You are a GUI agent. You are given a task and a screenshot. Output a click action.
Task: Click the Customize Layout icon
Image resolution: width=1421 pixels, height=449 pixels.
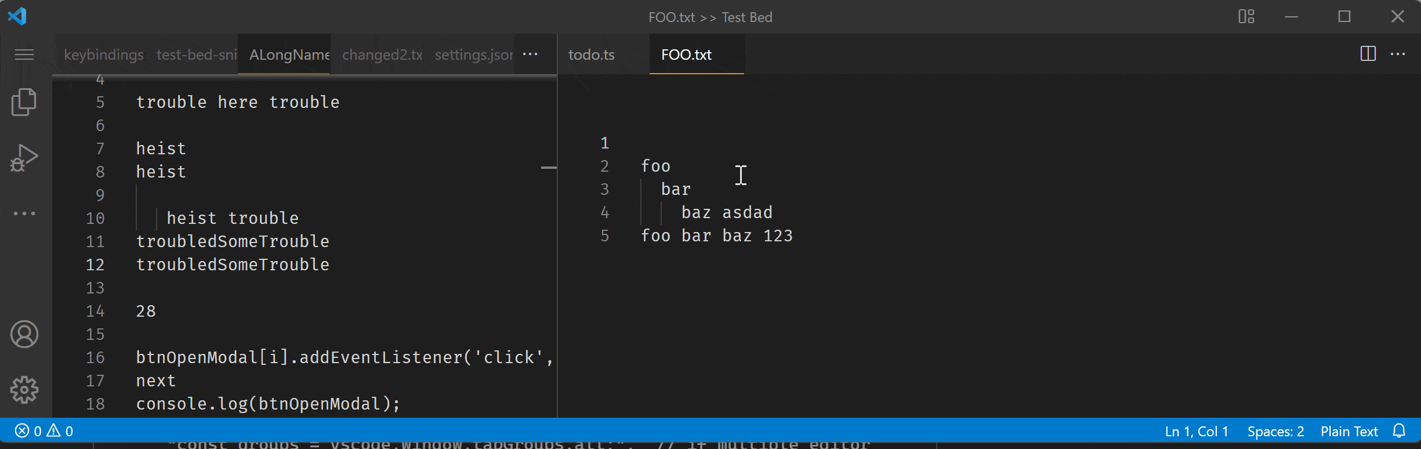pos(1246,17)
